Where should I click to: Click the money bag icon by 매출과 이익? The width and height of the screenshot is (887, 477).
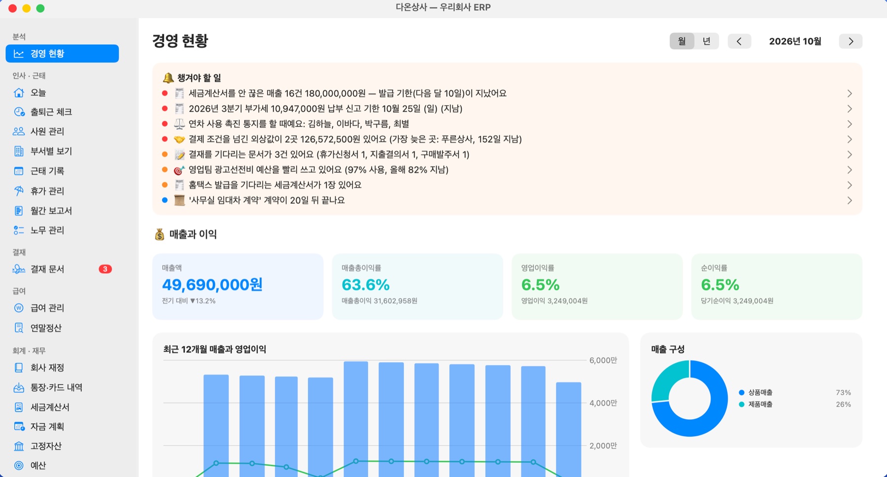point(159,234)
